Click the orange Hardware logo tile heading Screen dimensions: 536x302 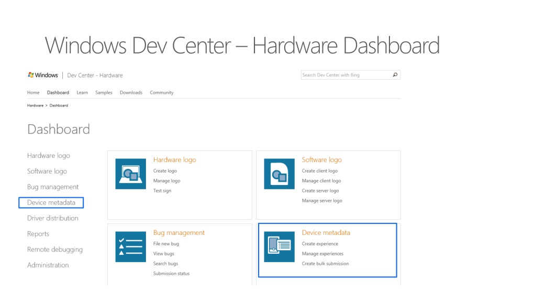[x=175, y=159]
